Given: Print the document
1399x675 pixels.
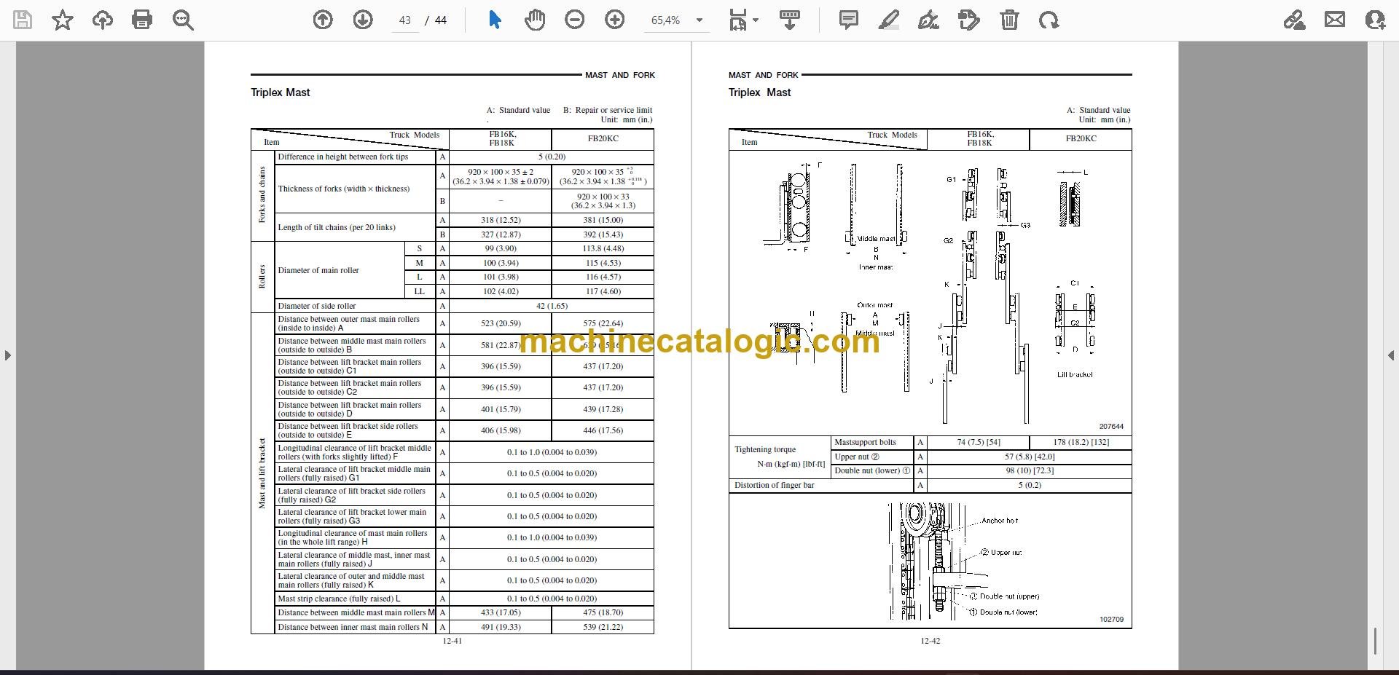Looking at the screenshot, I should pyautogui.click(x=142, y=20).
